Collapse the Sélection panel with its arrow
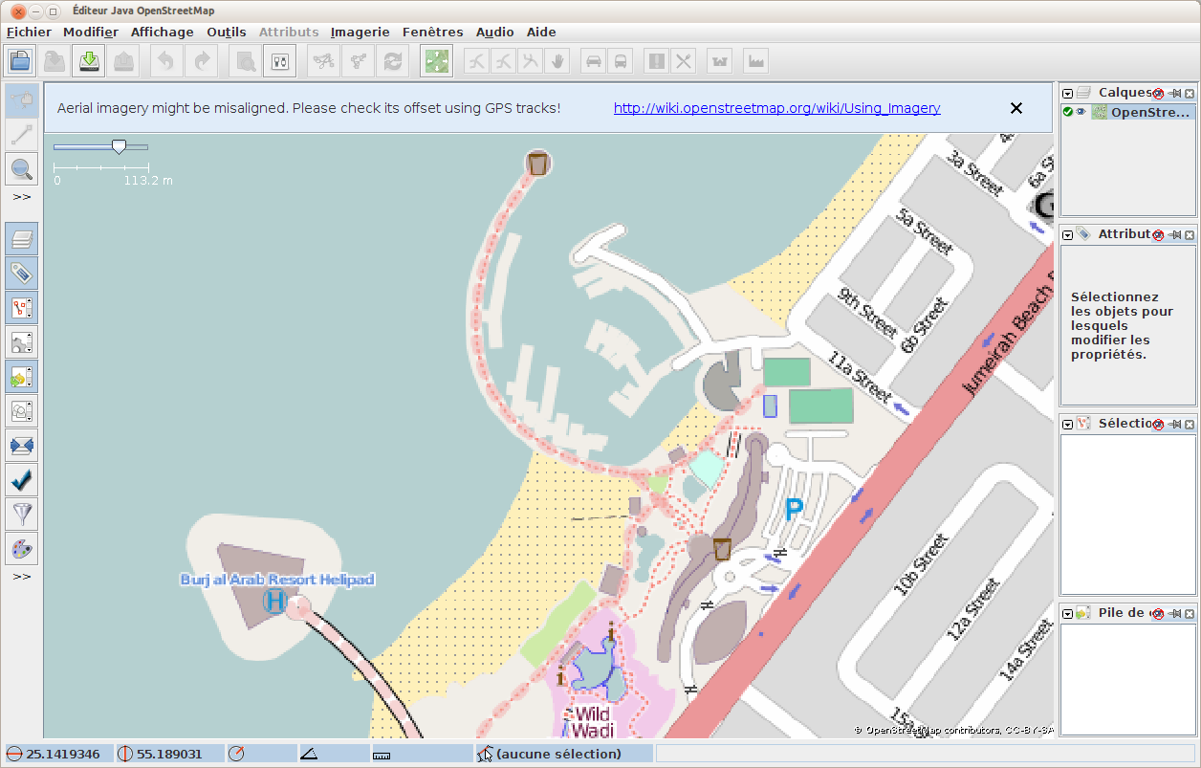 [1068, 423]
